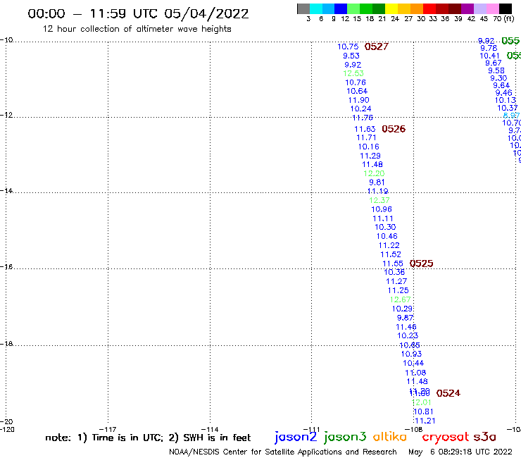Click the wave height value 9.53

click(351, 56)
